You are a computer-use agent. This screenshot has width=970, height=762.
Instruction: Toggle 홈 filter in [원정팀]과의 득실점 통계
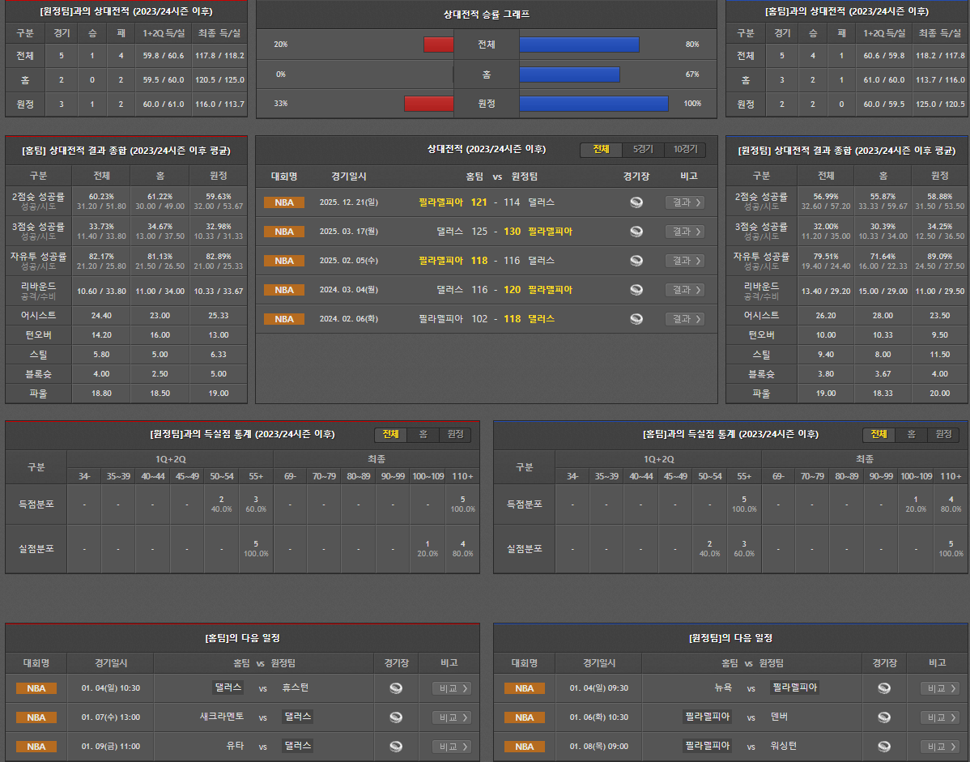[423, 435]
